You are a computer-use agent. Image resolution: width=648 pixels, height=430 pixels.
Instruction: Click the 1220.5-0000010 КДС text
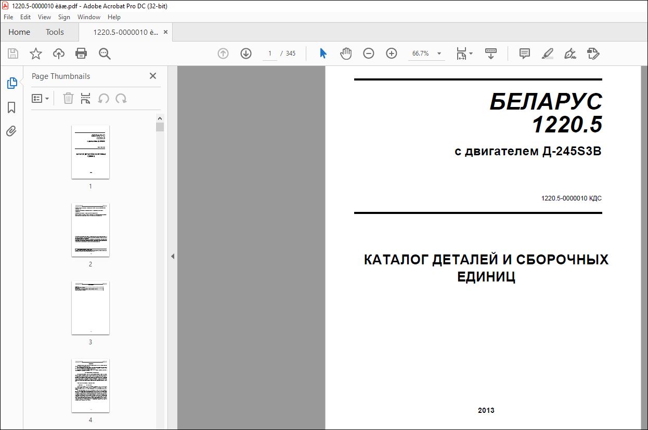[572, 198]
